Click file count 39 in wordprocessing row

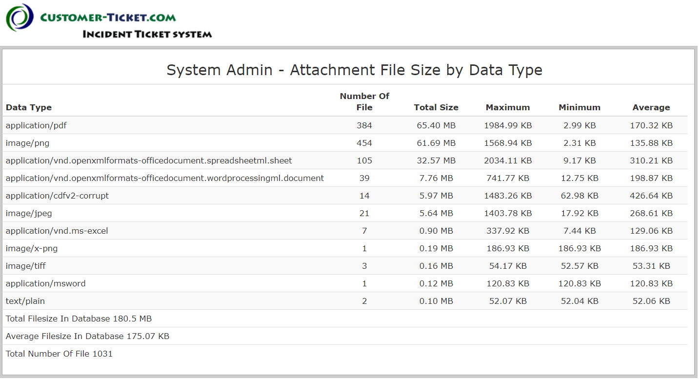click(x=364, y=178)
